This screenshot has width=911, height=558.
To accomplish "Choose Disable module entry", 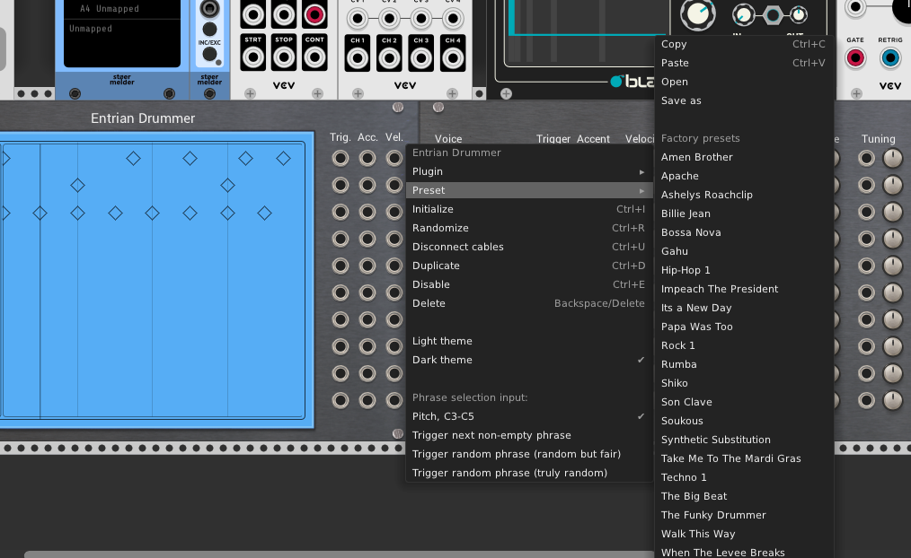I will click(528, 284).
